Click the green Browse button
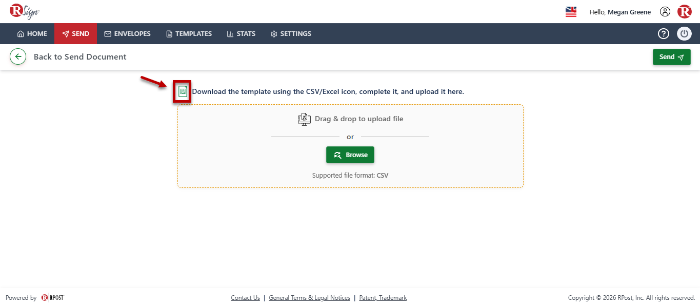Screen dimensions: 700x306 point(350,155)
